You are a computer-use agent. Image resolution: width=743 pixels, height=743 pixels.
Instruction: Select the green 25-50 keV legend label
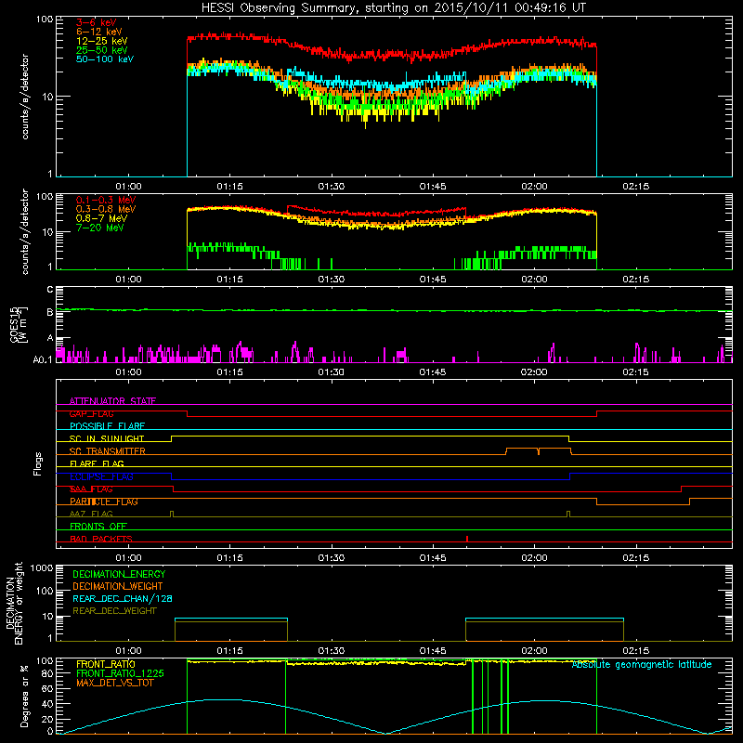coord(101,50)
